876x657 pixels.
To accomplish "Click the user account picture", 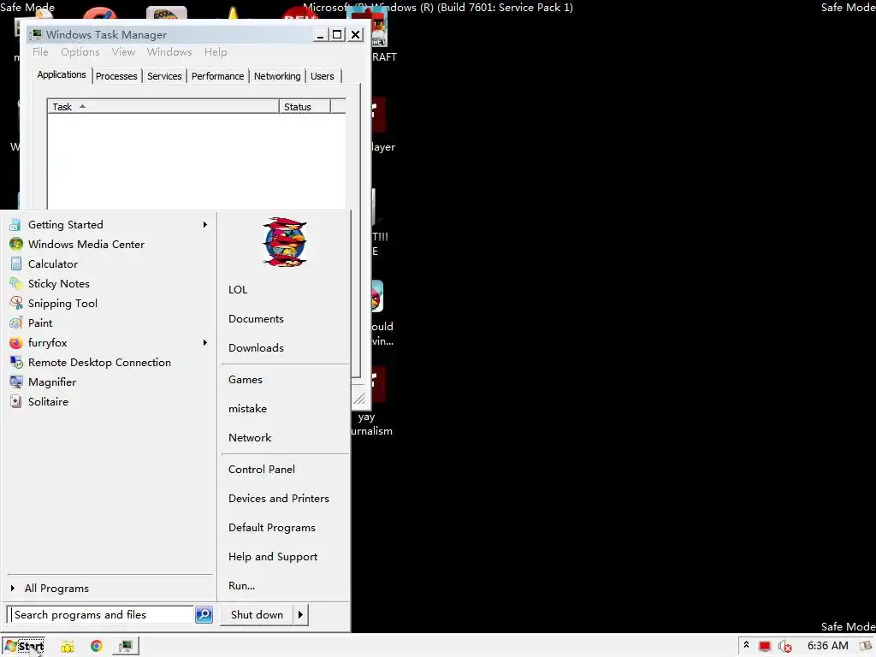I will pos(284,242).
